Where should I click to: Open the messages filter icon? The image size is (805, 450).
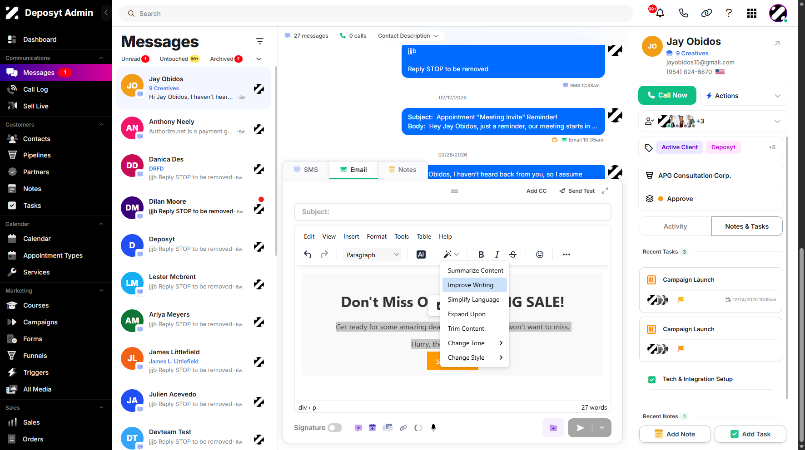tap(260, 41)
